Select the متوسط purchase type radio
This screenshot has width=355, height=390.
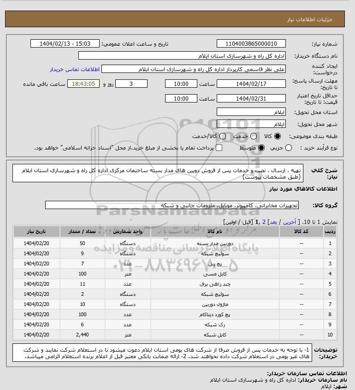(261, 148)
